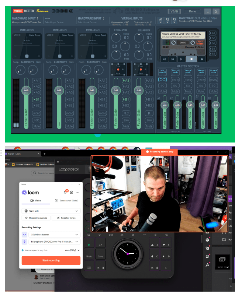Image resolution: width=235 pixels, height=292 pixels.
Task: Fast-forward the Voicemeeter cassette recorder
Action: pyautogui.click(x=173, y=59)
